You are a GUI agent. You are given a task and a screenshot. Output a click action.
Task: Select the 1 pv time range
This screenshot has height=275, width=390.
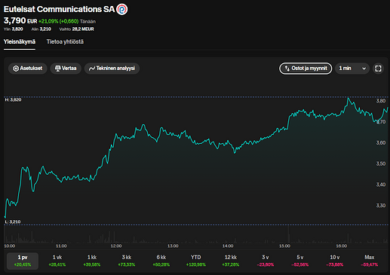point(23,261)
